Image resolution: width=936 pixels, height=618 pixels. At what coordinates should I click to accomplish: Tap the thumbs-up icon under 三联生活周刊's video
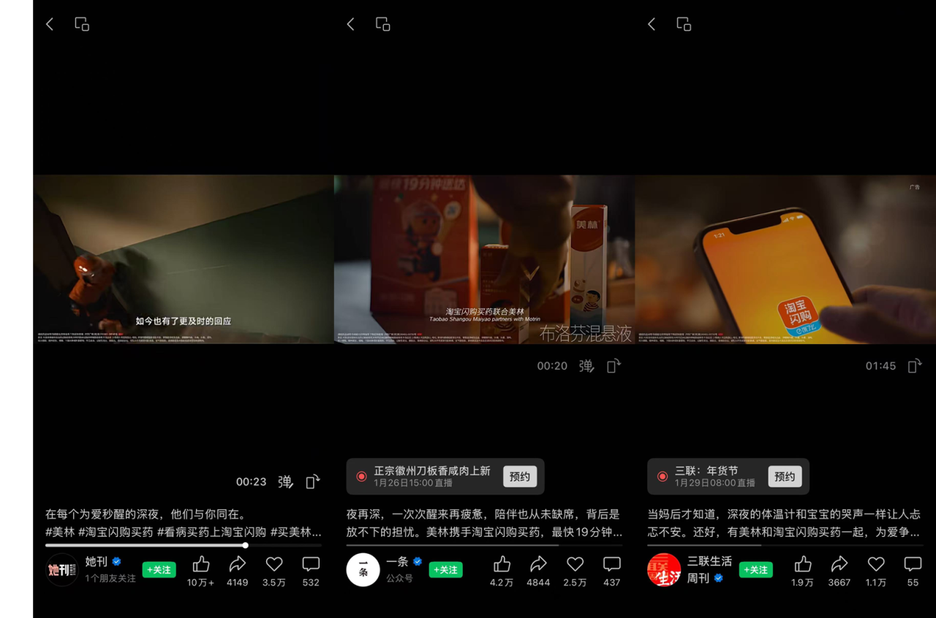click(x=802, y=564)
